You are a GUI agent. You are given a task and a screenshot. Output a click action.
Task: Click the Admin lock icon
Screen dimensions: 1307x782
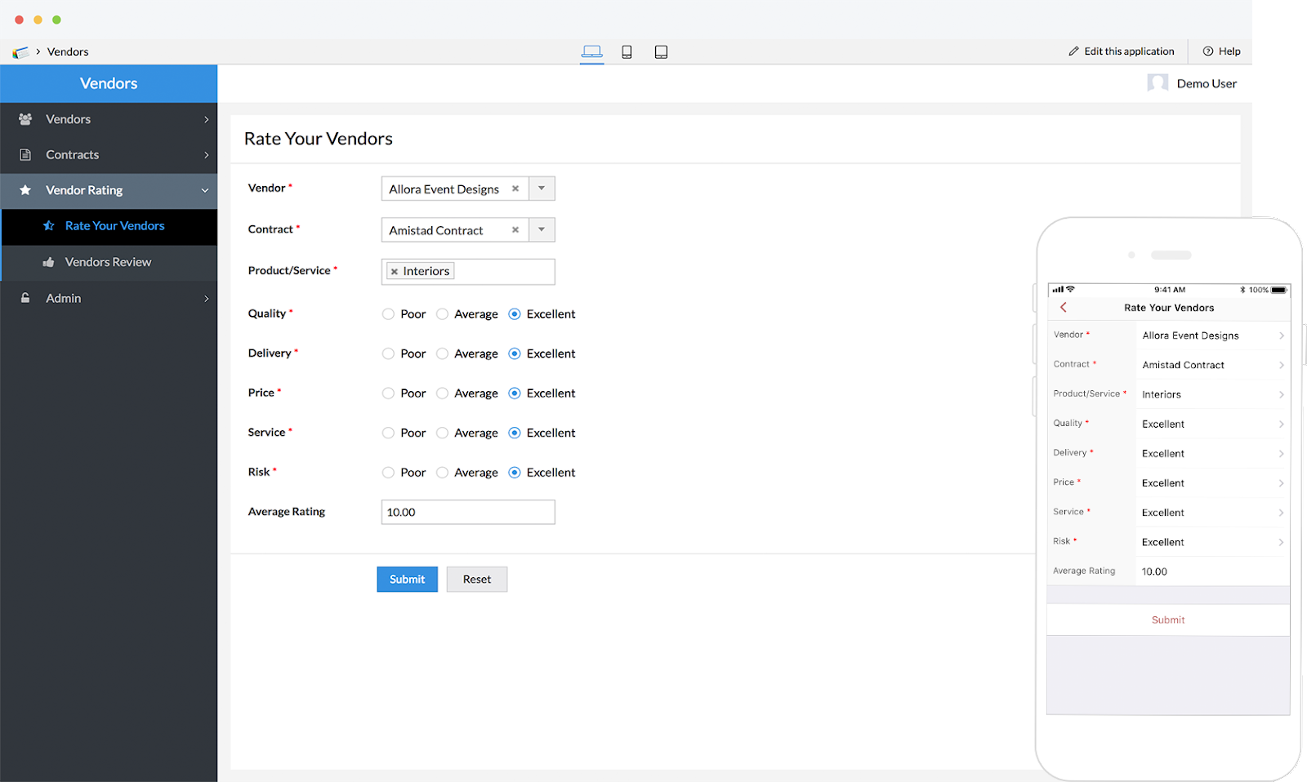pos(25,298)
